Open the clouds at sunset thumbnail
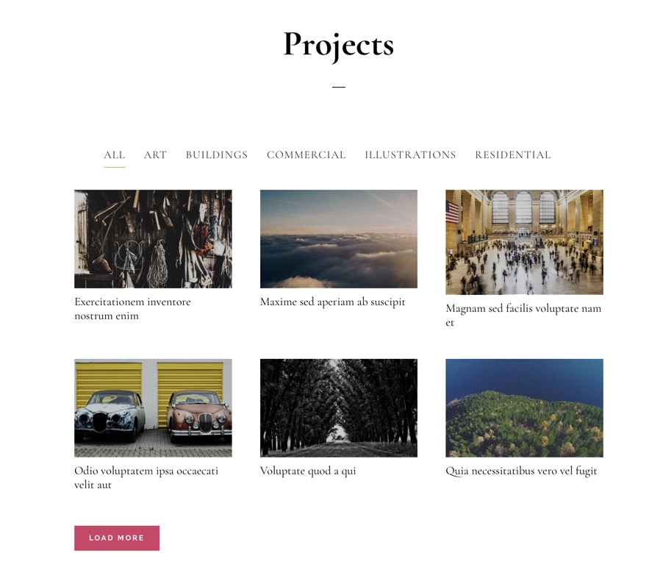Viewport: 663px width, 581px height. tap(339, 239)
